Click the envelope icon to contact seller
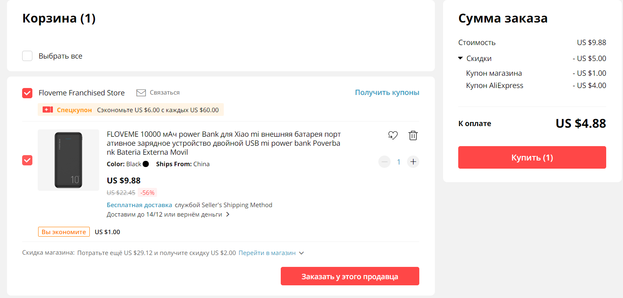623x298 pixels. [141, 93]
